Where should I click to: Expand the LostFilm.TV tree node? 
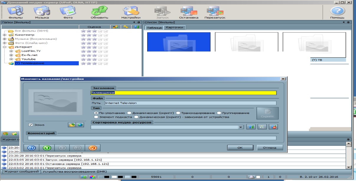click(11, 51)
